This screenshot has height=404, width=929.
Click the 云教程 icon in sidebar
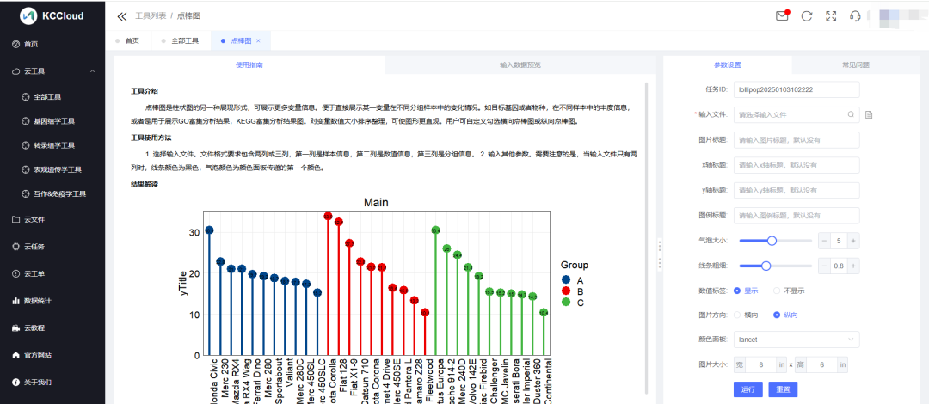pyautogui.click(x=16, y=327)
